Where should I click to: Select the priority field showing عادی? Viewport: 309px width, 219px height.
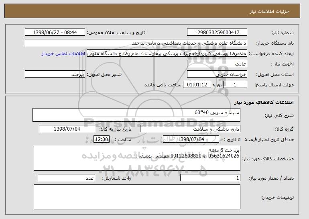pos(217,64)
